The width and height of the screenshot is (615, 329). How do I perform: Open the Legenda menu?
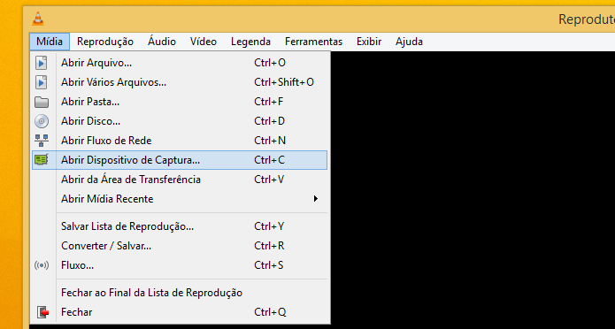coord(250,42)
